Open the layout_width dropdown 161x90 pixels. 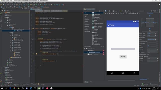[155, 33]
